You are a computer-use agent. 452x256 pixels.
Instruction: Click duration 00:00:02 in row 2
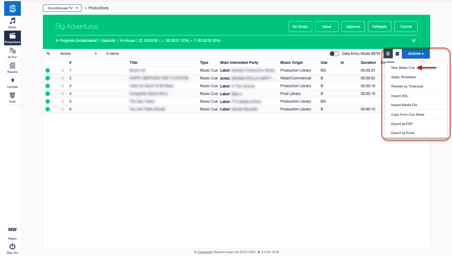368,78
